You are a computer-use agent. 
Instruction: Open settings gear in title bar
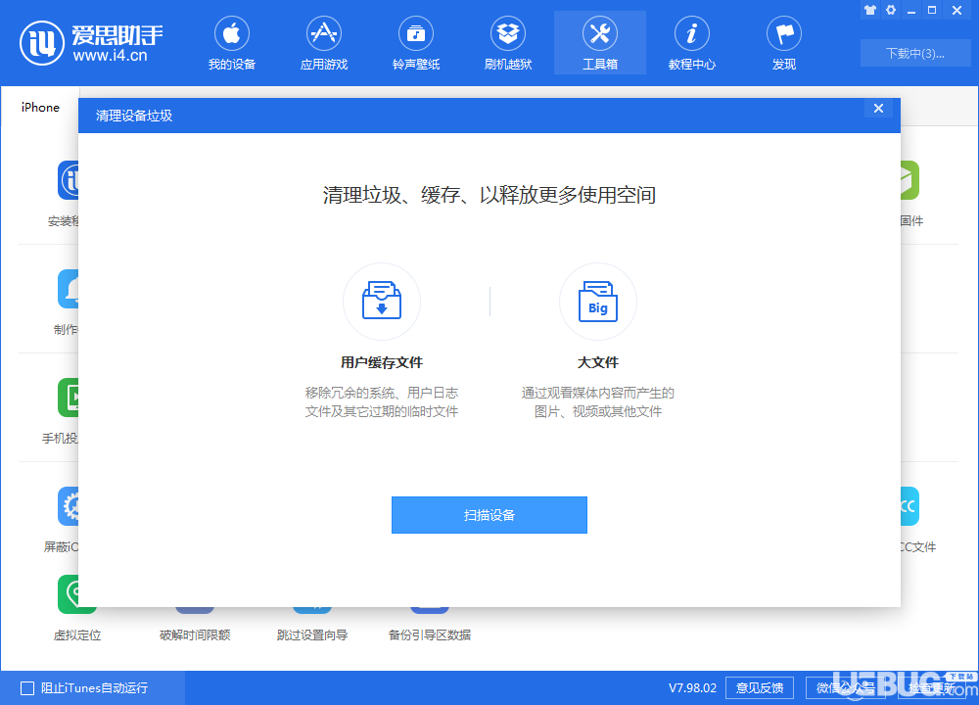(891, 10)
